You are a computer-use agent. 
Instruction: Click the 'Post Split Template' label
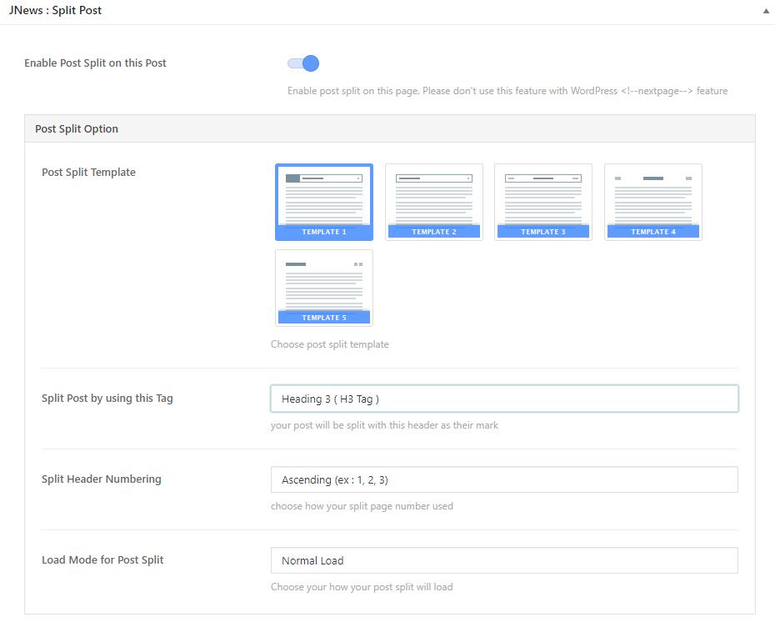pyautogui.click(x=88, y=173)
